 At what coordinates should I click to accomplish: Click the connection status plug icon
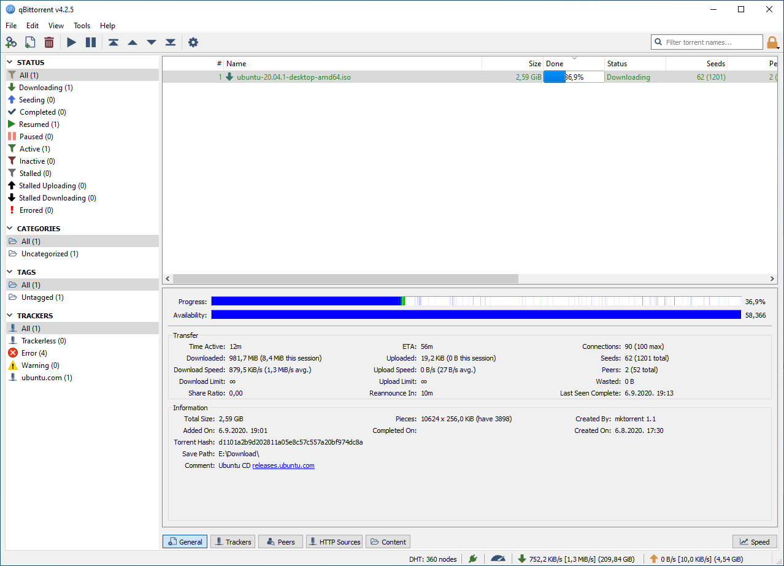click(472, 559)
